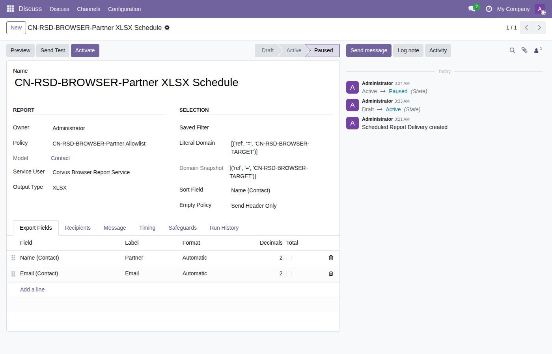Toggle Total checkbox for Email (Contact)

point(289,273)
